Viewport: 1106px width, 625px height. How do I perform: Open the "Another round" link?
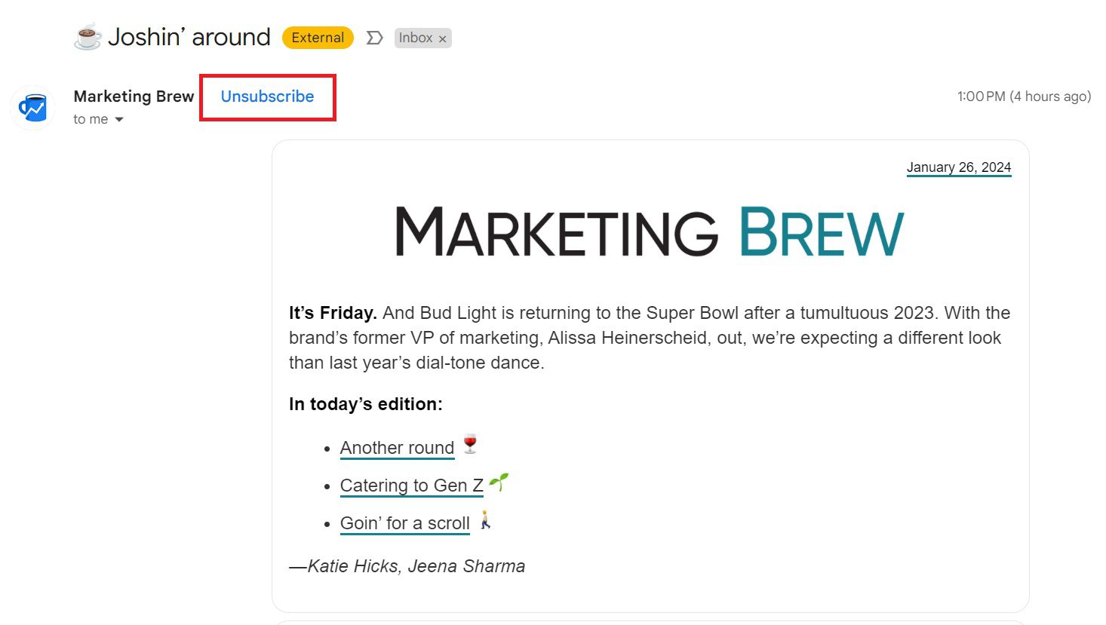tap(397, 448)
